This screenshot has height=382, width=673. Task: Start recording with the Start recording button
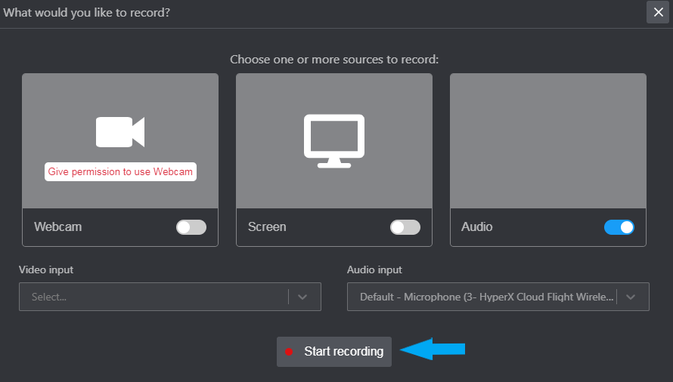(334, 352)
